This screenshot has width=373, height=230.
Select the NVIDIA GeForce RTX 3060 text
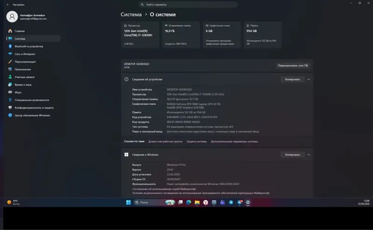pos(193,104)
